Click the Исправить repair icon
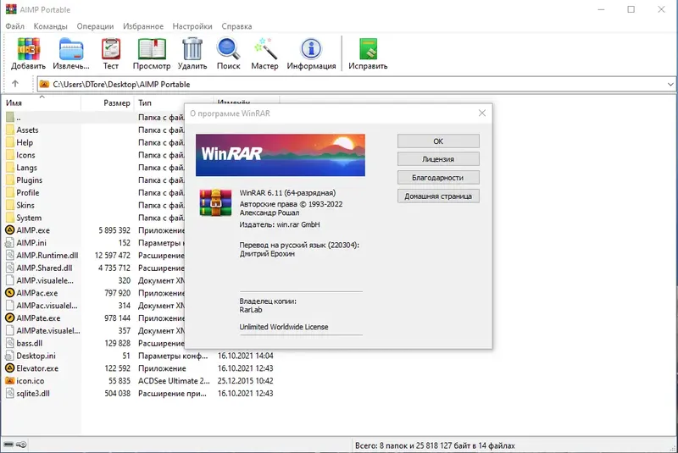This screenshot has width=678, height=453. point(368,49)
